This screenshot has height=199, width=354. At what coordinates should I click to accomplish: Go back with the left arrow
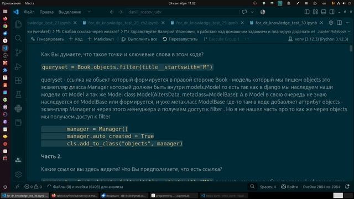click(x=112, y=12)
